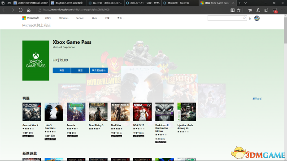Image resolution: width=287 pixels, height=161 pixels.
Task: Click the search magnifier icon
Action: (244, 18)
